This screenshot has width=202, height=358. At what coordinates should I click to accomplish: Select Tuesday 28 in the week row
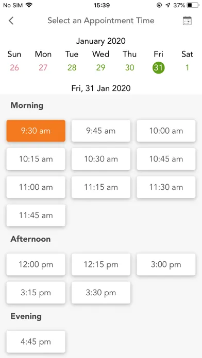coord(72,68)
